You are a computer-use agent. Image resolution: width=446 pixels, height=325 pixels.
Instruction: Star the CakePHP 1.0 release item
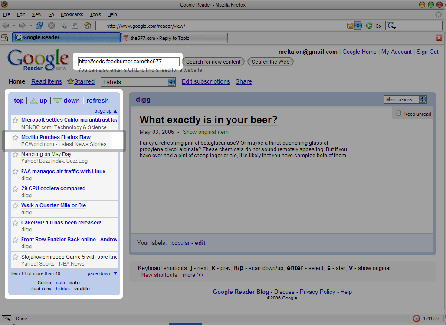[16, 223]
